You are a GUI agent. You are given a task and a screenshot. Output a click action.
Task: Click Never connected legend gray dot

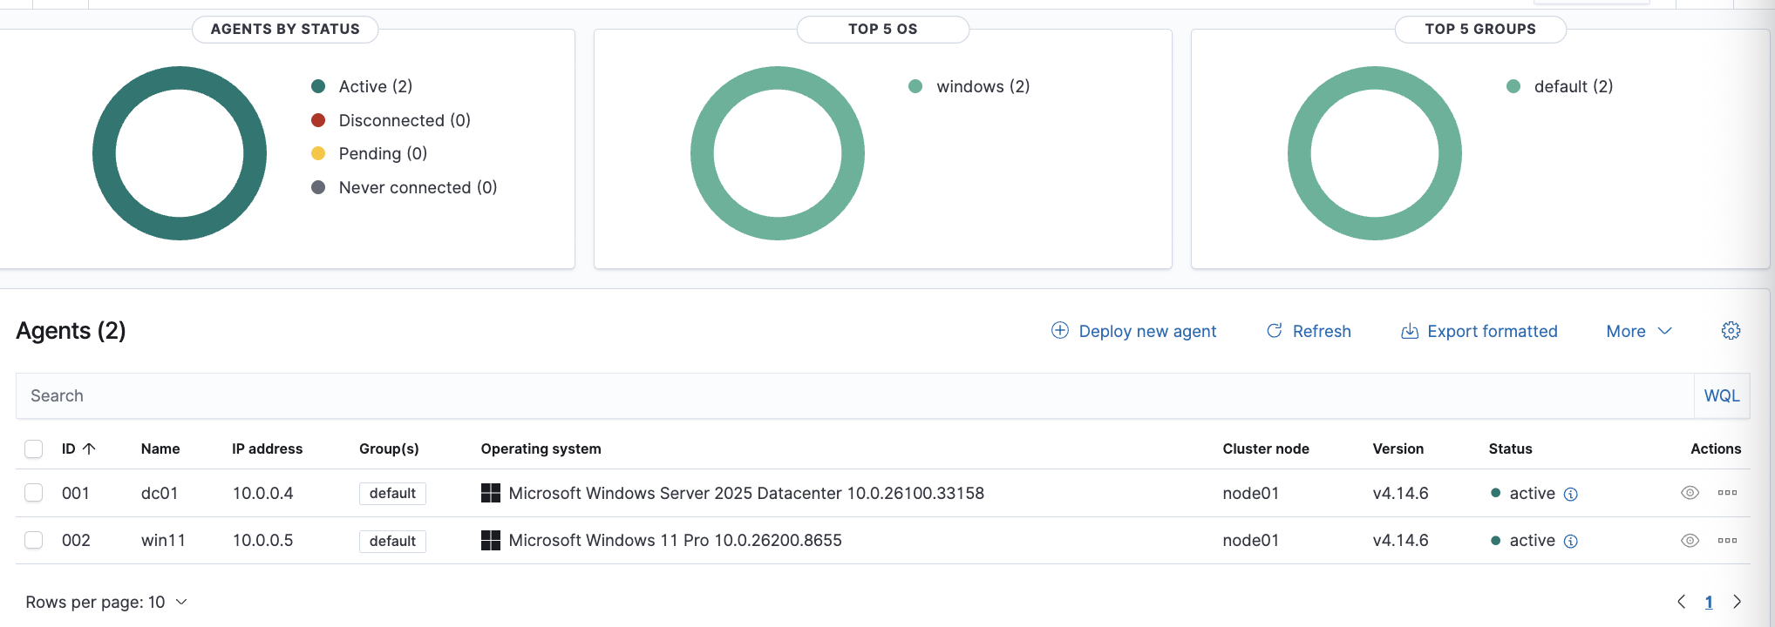(x=318, y=187)
